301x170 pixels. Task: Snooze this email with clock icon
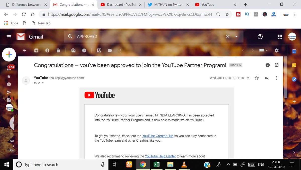(x=84, y=50)
